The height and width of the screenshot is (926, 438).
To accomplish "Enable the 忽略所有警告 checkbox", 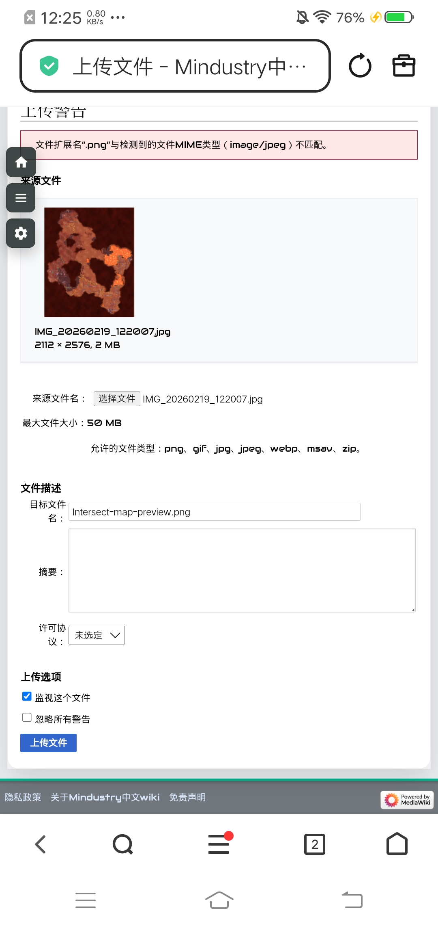I will [27, 718].
